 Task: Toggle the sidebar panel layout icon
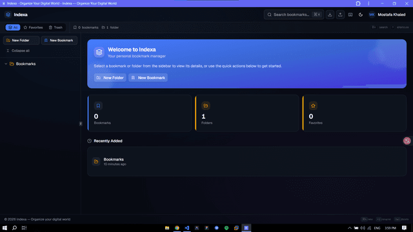(x=350, y=15)
